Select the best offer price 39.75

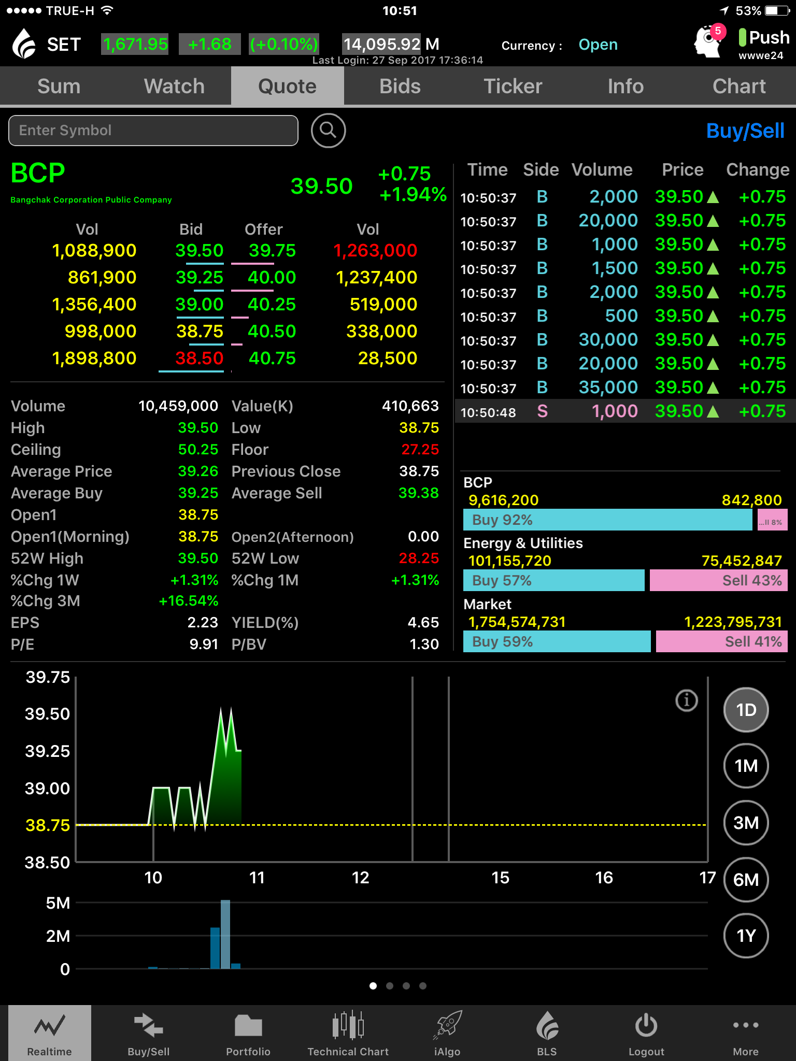272,251
